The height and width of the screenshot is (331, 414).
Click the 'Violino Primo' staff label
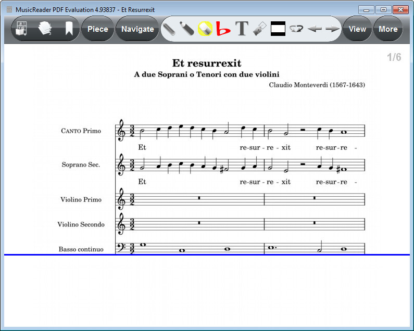81,199
